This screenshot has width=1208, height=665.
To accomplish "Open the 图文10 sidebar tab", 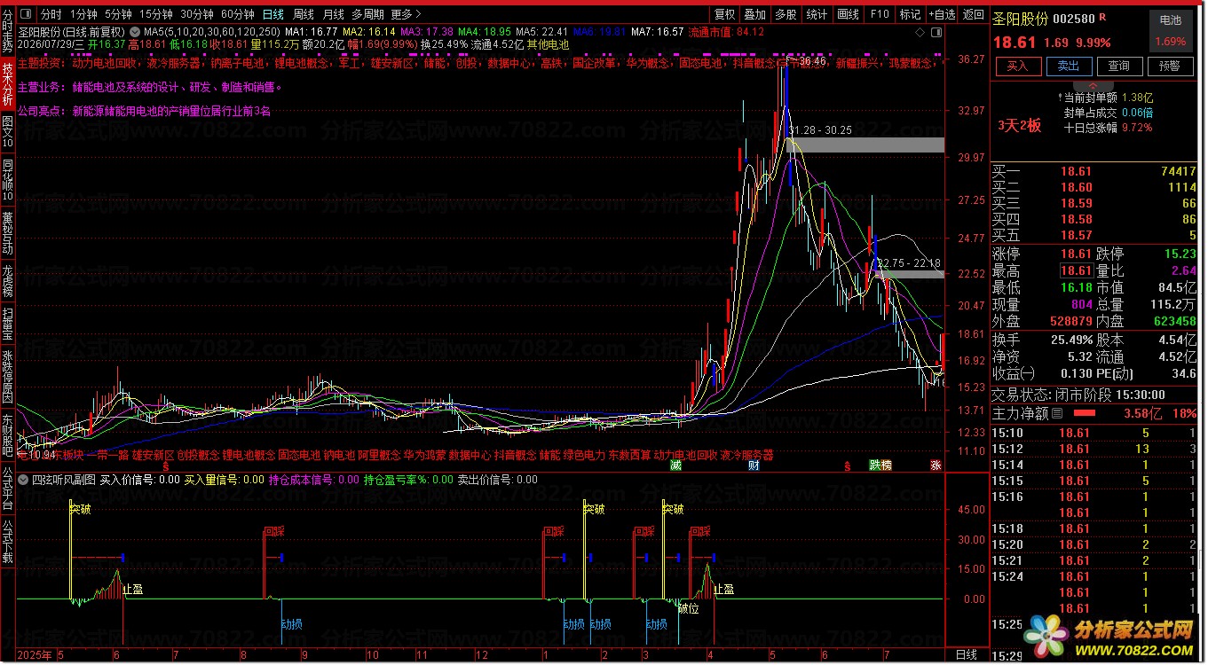I will 8,132.
